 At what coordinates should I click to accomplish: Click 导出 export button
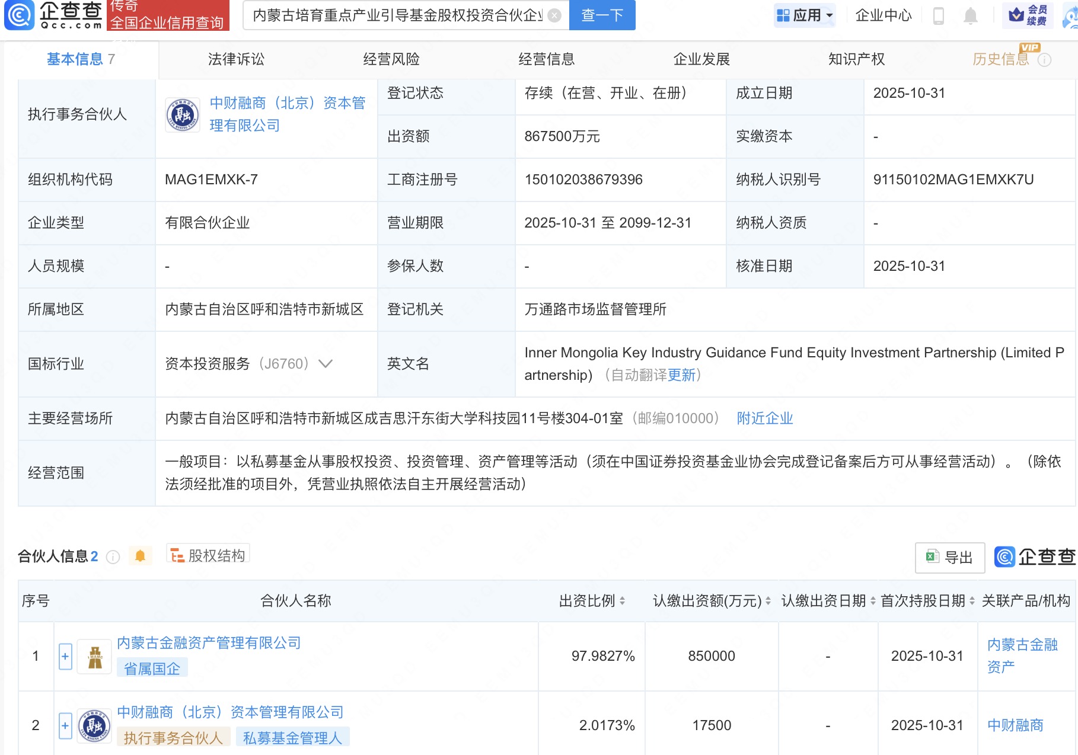[x=949, y=557]
